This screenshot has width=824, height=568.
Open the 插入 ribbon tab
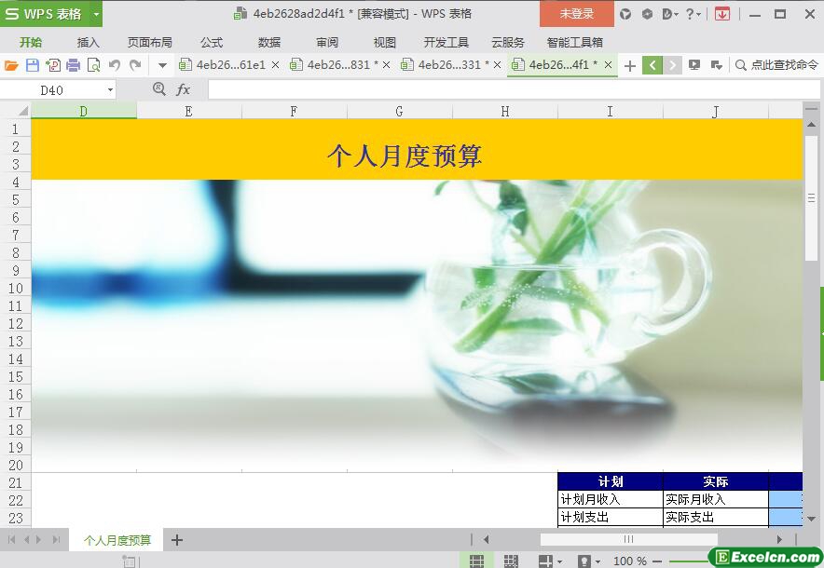pos(88,43)
